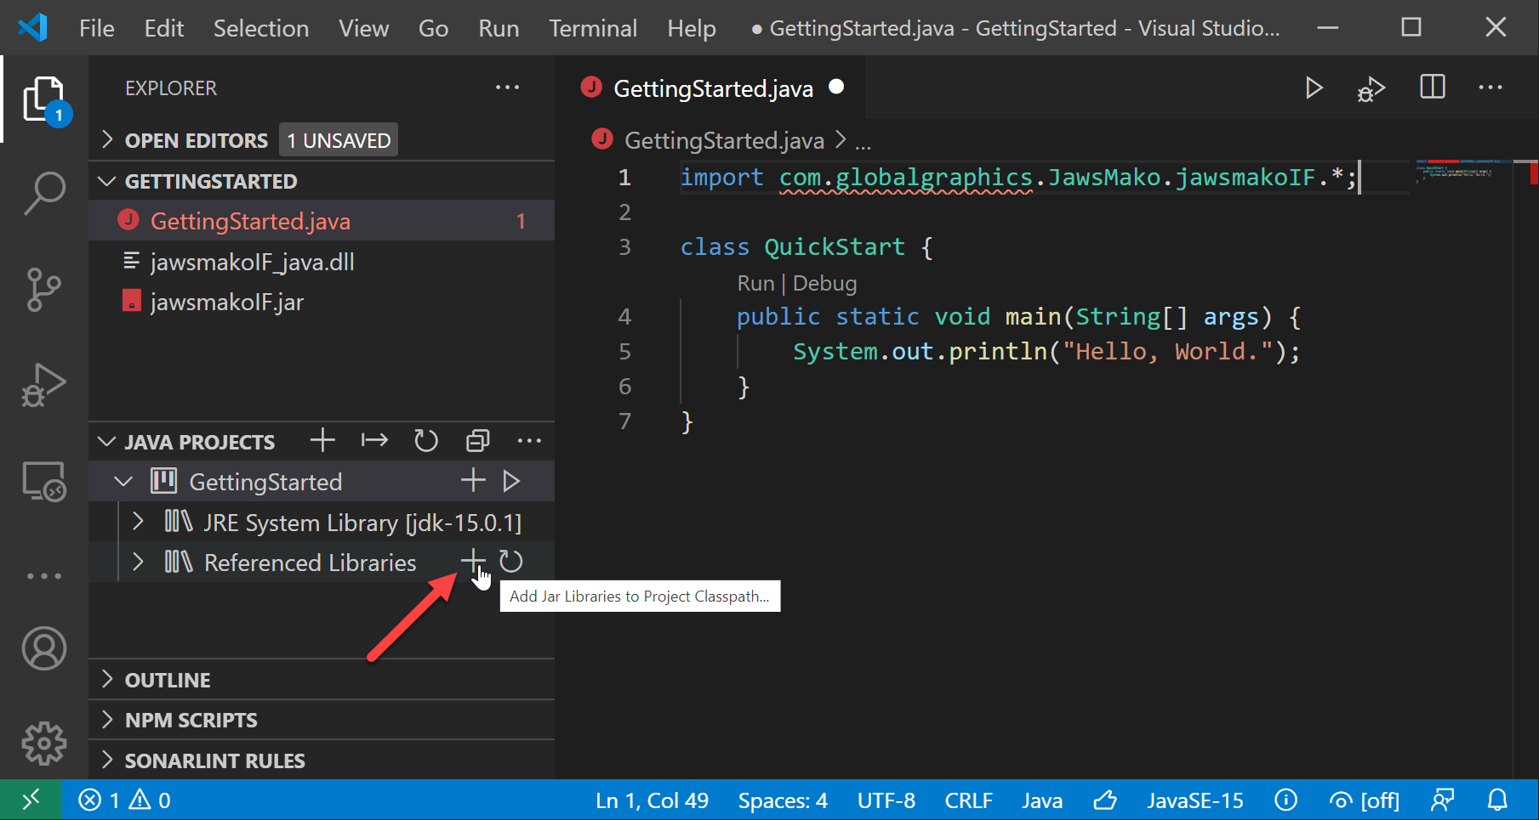
Task: Click the Split Editor icon
Action: (1433, 88)
